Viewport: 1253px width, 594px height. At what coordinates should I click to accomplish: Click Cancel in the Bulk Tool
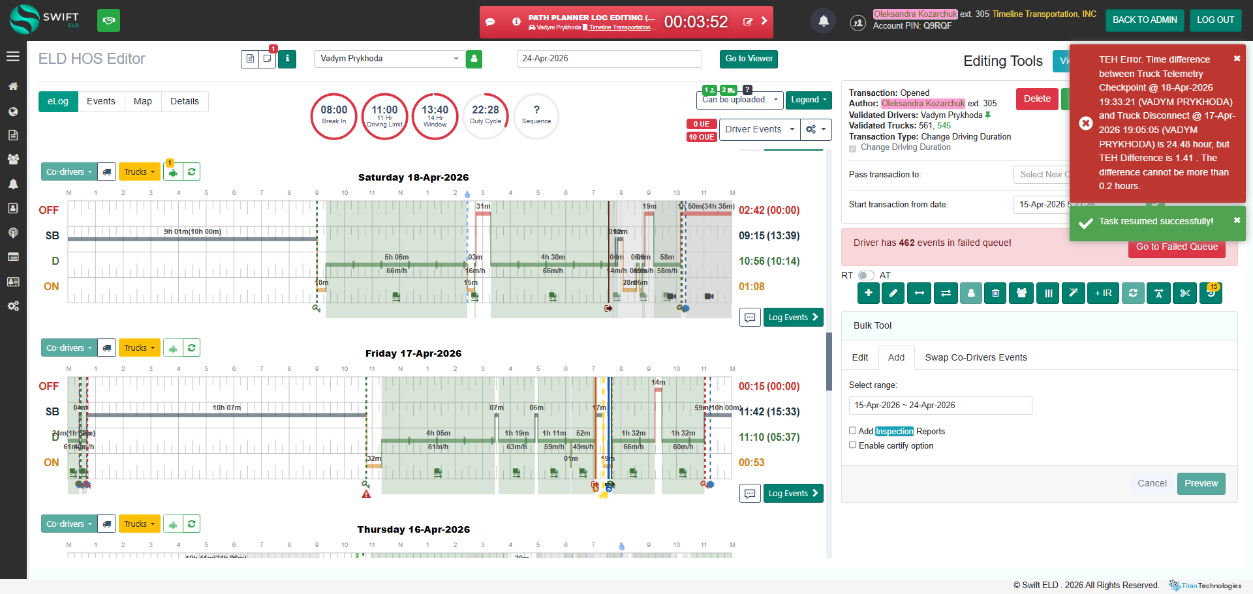(1152, 484)
